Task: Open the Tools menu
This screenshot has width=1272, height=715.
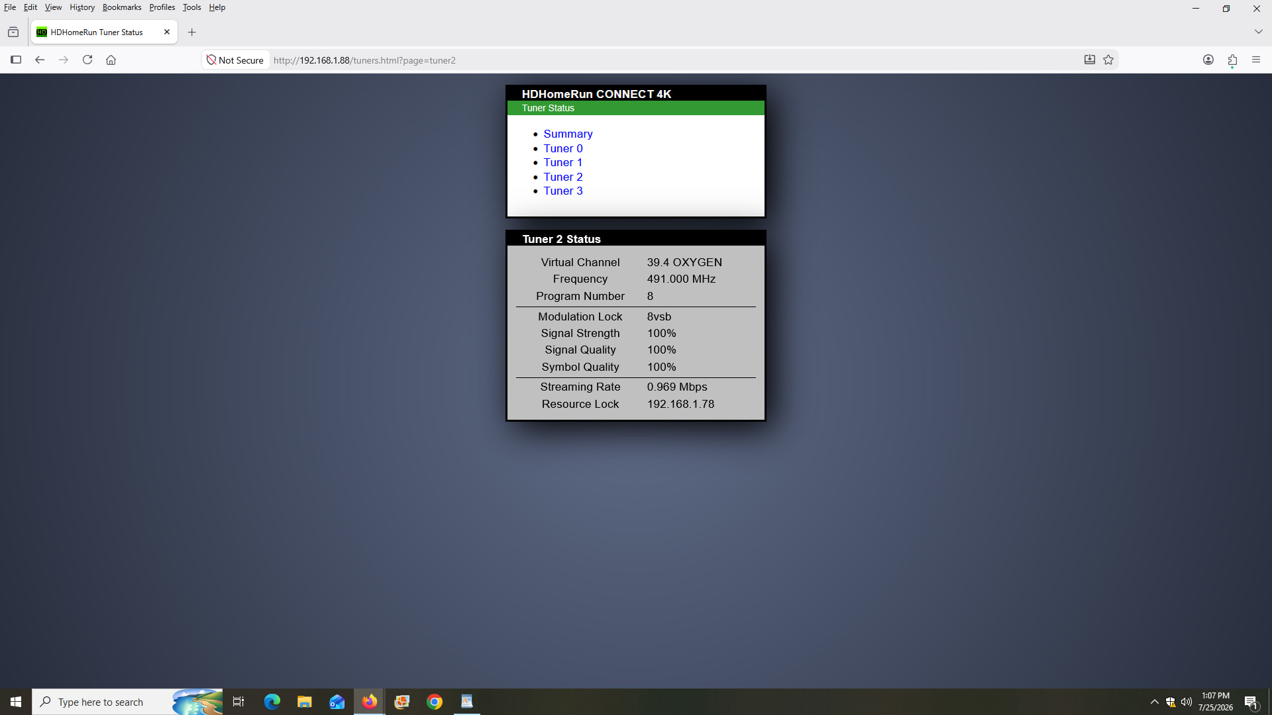Action: pos(192,7)
